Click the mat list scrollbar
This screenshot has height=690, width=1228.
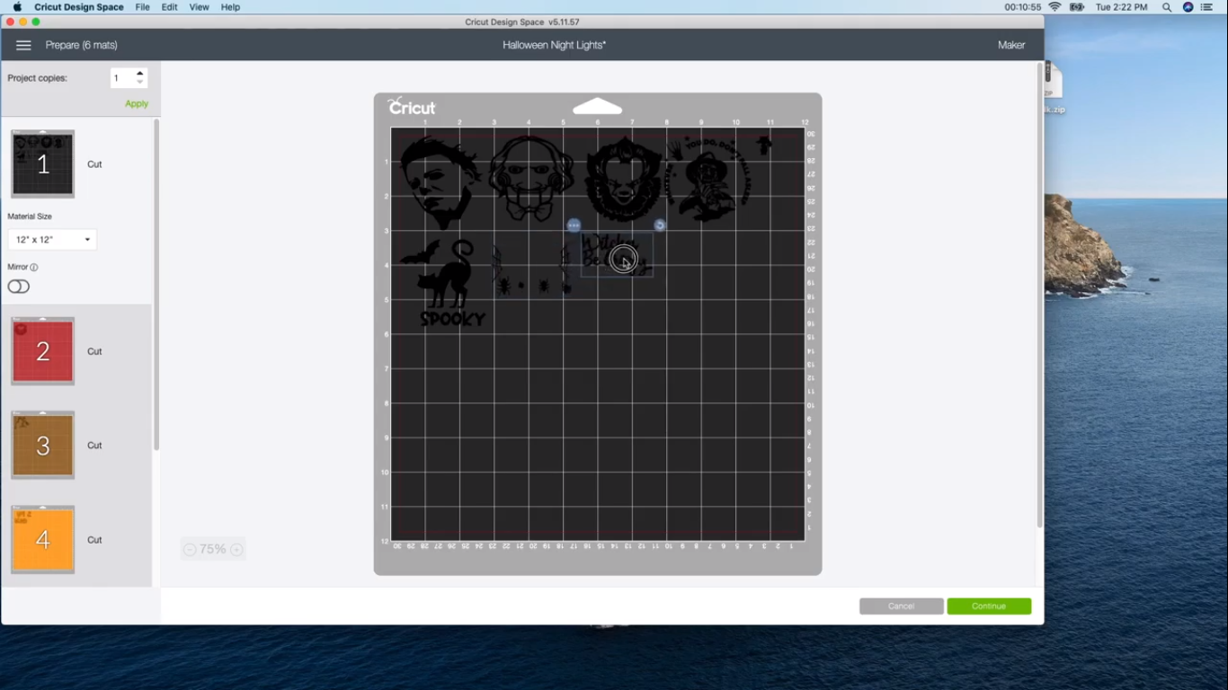[156, 285]
